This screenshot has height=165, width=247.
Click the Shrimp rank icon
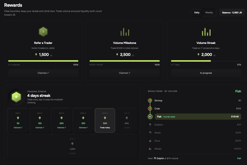click(150, 100)
